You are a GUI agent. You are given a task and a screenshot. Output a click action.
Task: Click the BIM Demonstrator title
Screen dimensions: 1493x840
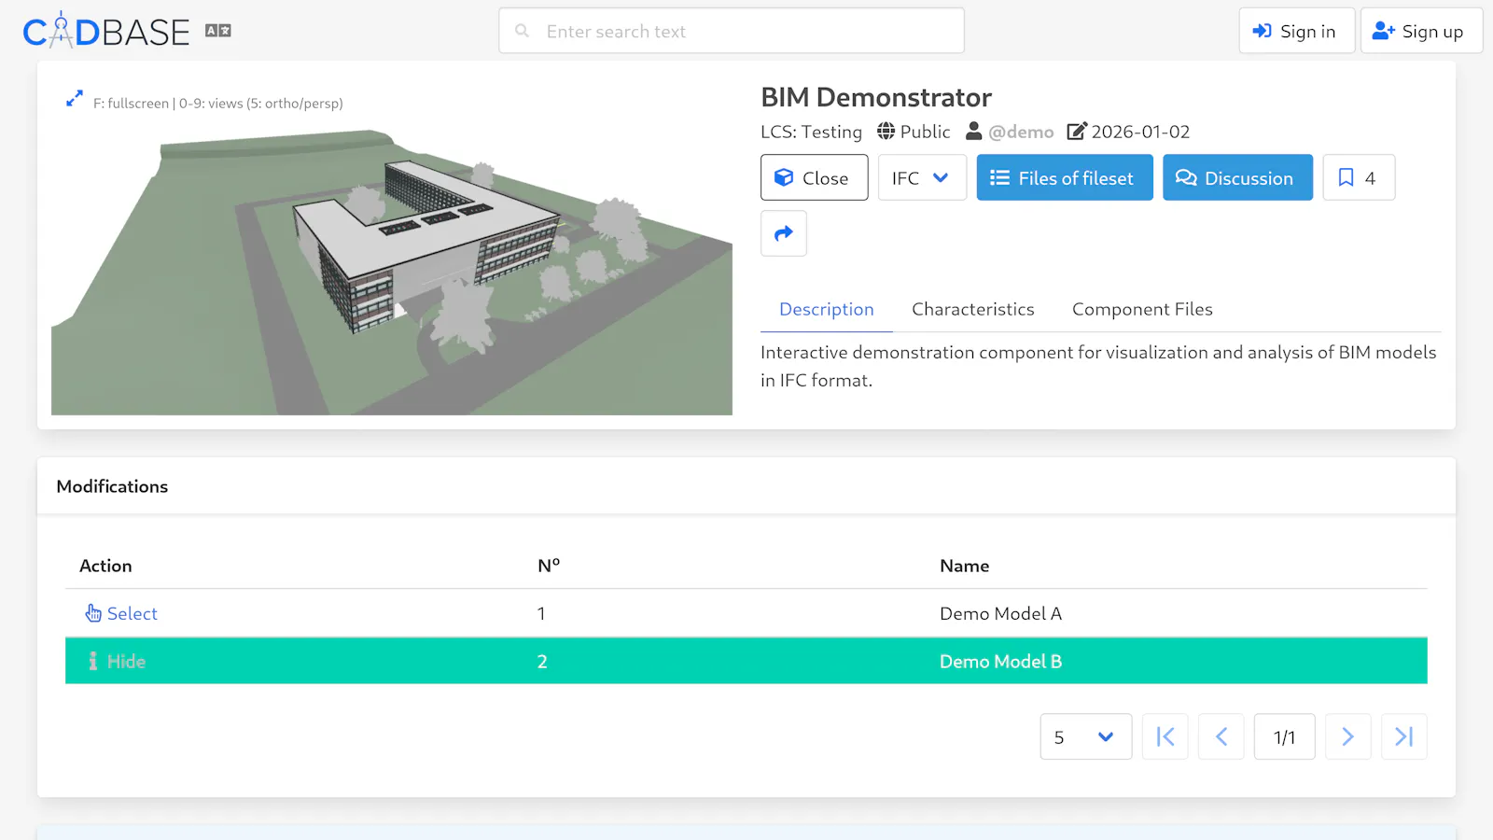coord(876,97)
